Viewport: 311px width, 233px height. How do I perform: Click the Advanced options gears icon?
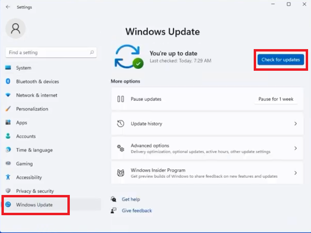[x=120, y=148]
